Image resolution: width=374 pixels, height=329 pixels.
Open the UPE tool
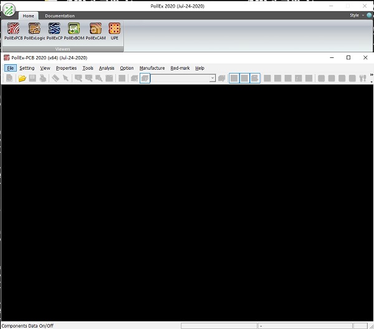(115, 31)
